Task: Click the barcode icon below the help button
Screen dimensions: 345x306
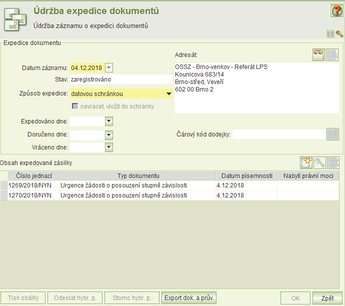Action: click(x=330, y=34)
